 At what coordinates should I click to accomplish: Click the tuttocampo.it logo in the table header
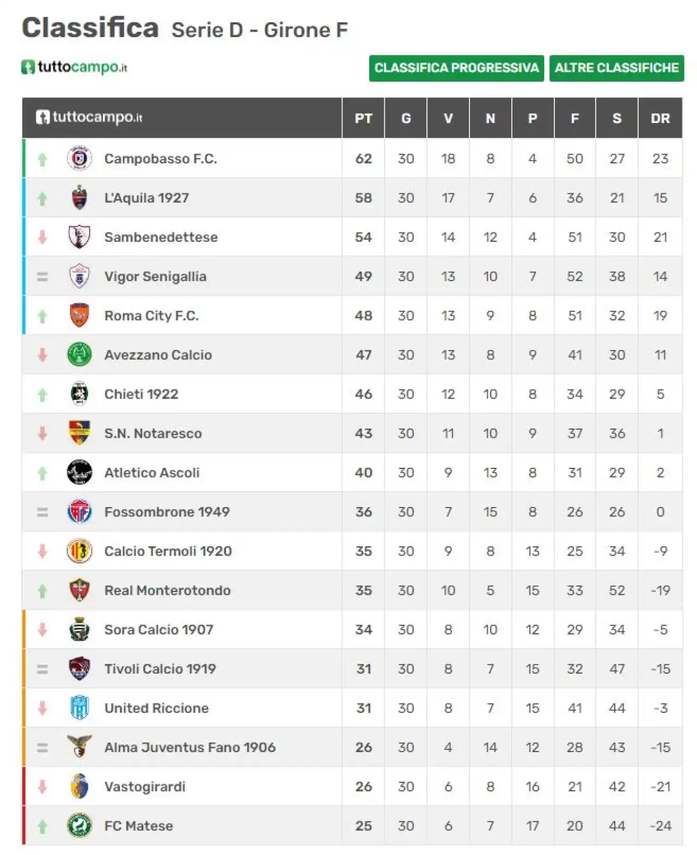click(89, 117)
